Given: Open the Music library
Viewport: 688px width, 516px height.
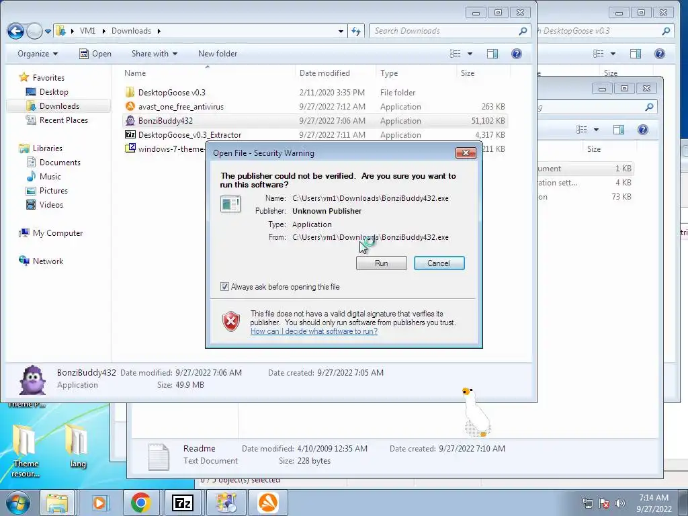Looking at the screenshot, I should tap(50, 177).
